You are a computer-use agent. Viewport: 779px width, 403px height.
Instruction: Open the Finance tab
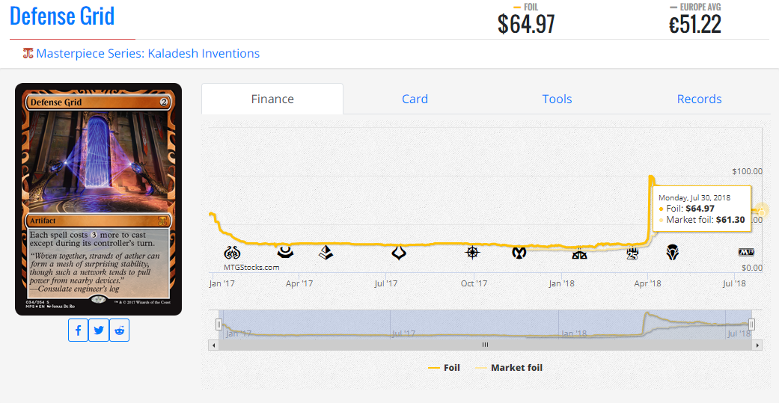pos(272,99)
